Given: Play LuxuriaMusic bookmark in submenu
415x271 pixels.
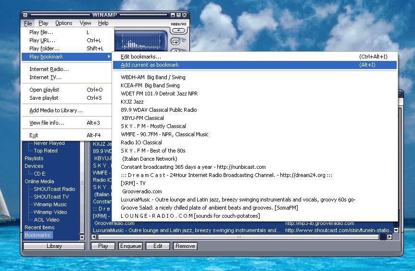Looking at the screenshot, I should pyautogui.click(x=254, y=200).
